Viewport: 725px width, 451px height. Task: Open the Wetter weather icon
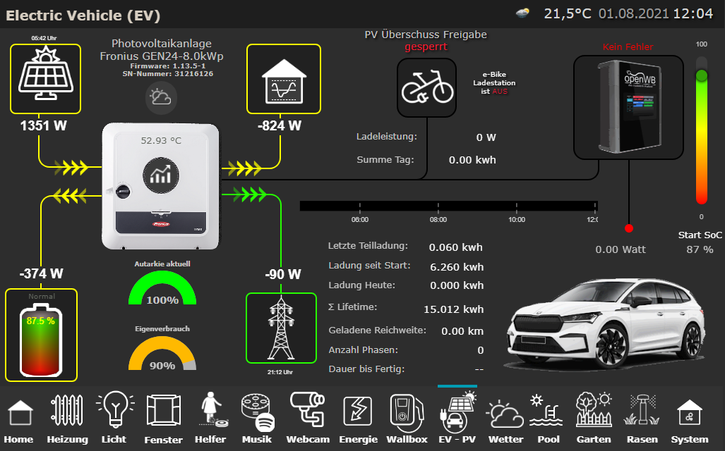[505, 414]
